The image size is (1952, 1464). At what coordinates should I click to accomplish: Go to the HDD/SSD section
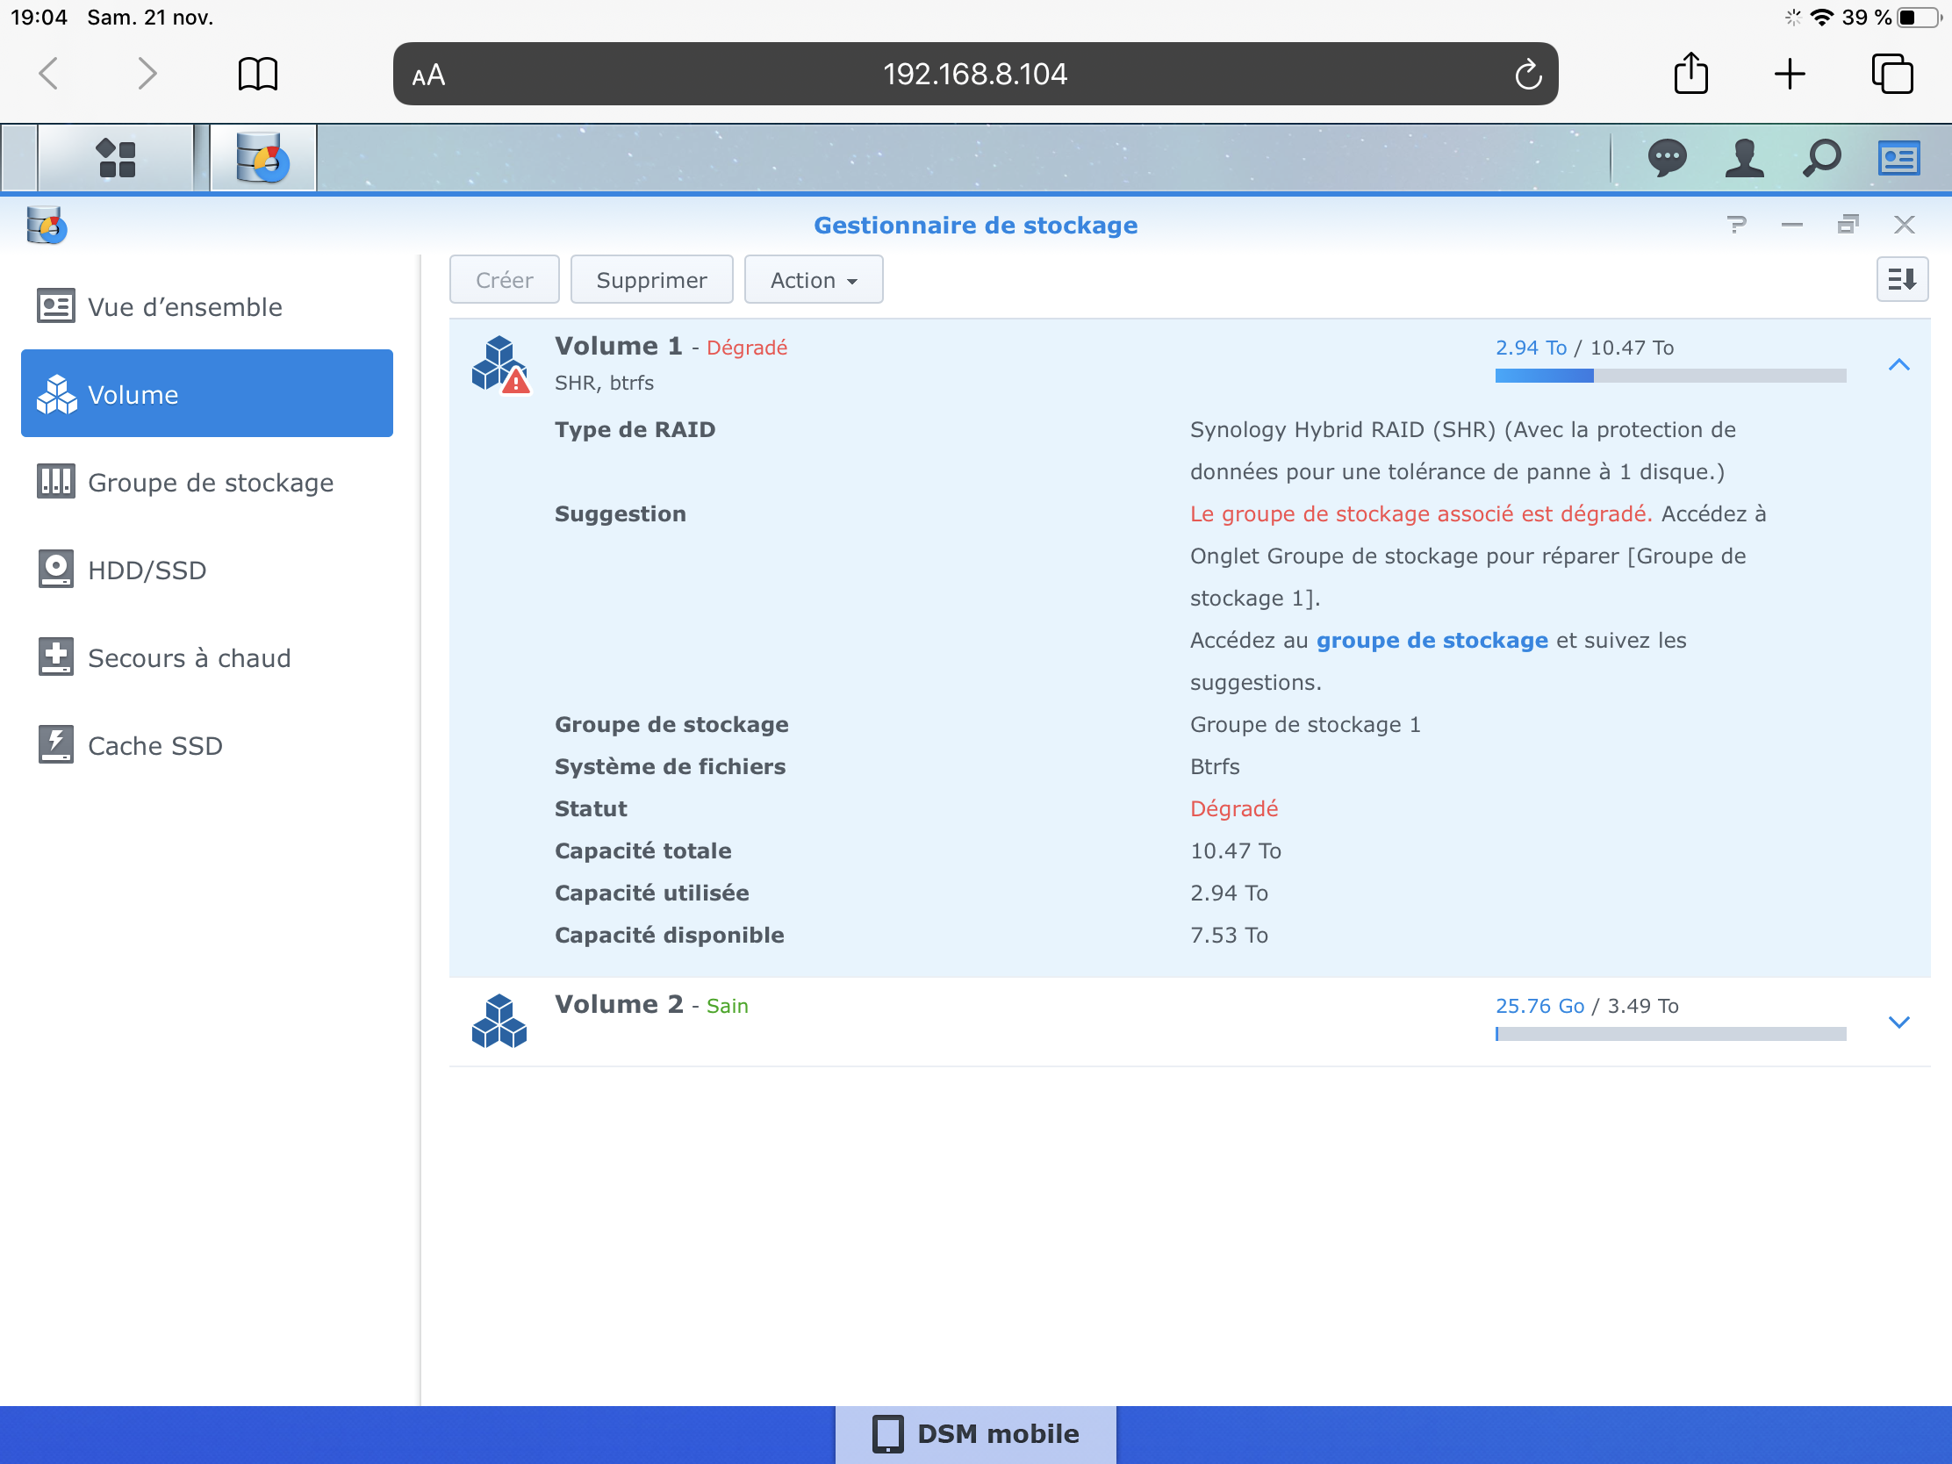coord(147,571)
